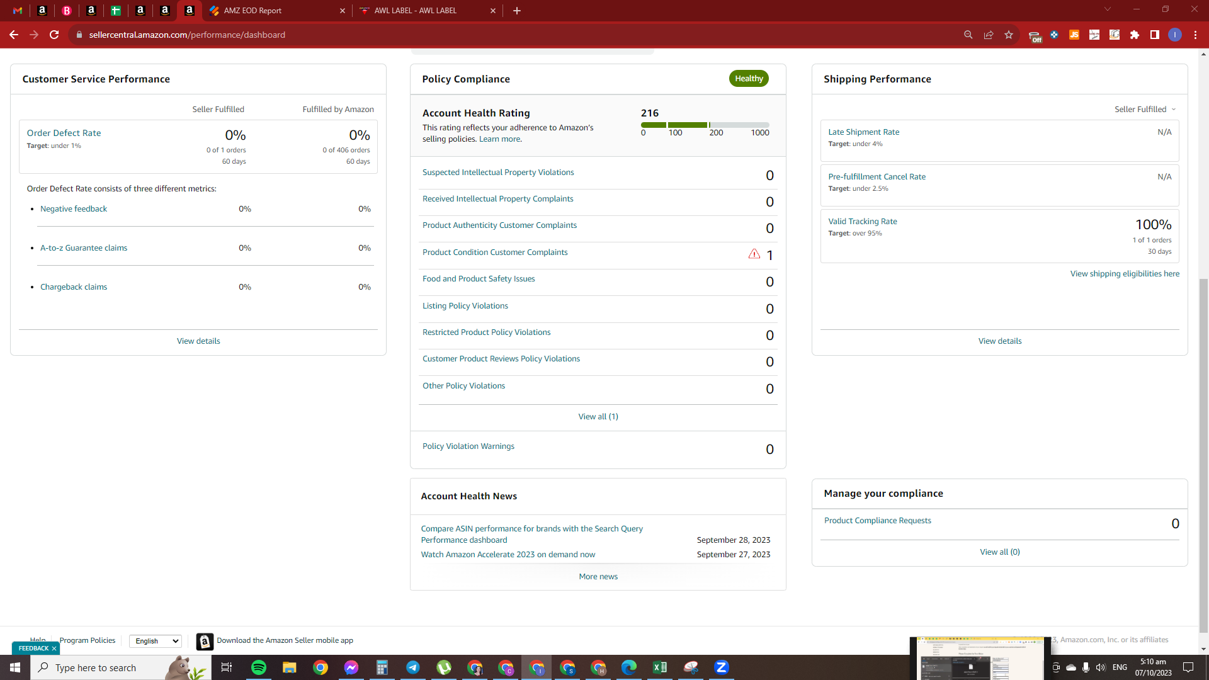Click the extension showing Off badge
Image resolution: width=1209 pixels, height=680 pixels.
click(1035, 36)
